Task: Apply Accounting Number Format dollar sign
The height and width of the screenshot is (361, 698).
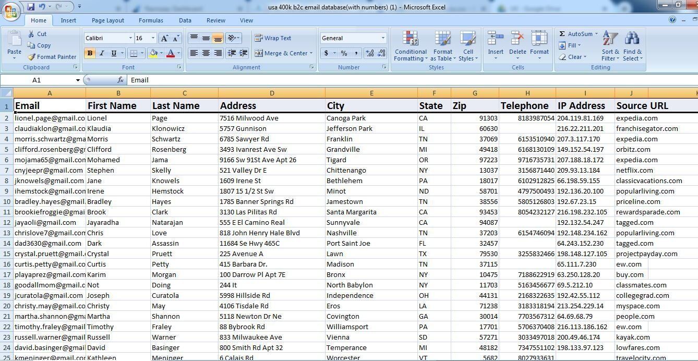Action: click(x=327, y=53)
